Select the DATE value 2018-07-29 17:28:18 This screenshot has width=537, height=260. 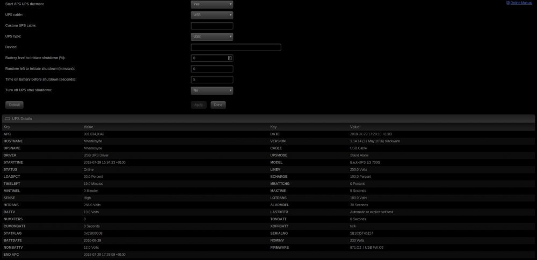(371, 134)
